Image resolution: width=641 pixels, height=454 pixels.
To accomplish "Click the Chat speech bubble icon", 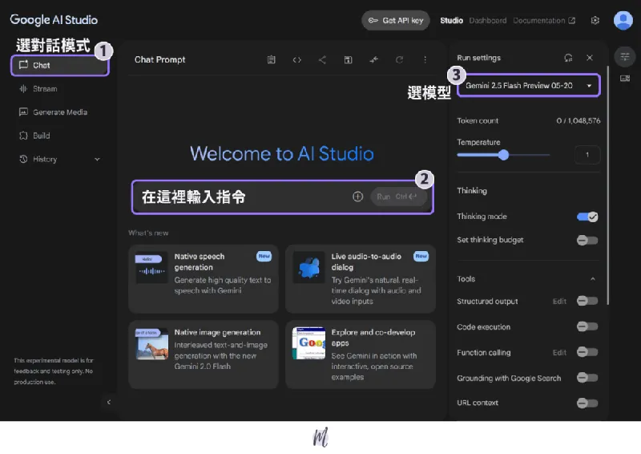I will click(23, 65).
